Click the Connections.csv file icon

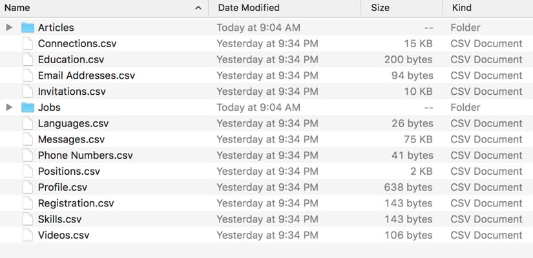click(28, 43)
